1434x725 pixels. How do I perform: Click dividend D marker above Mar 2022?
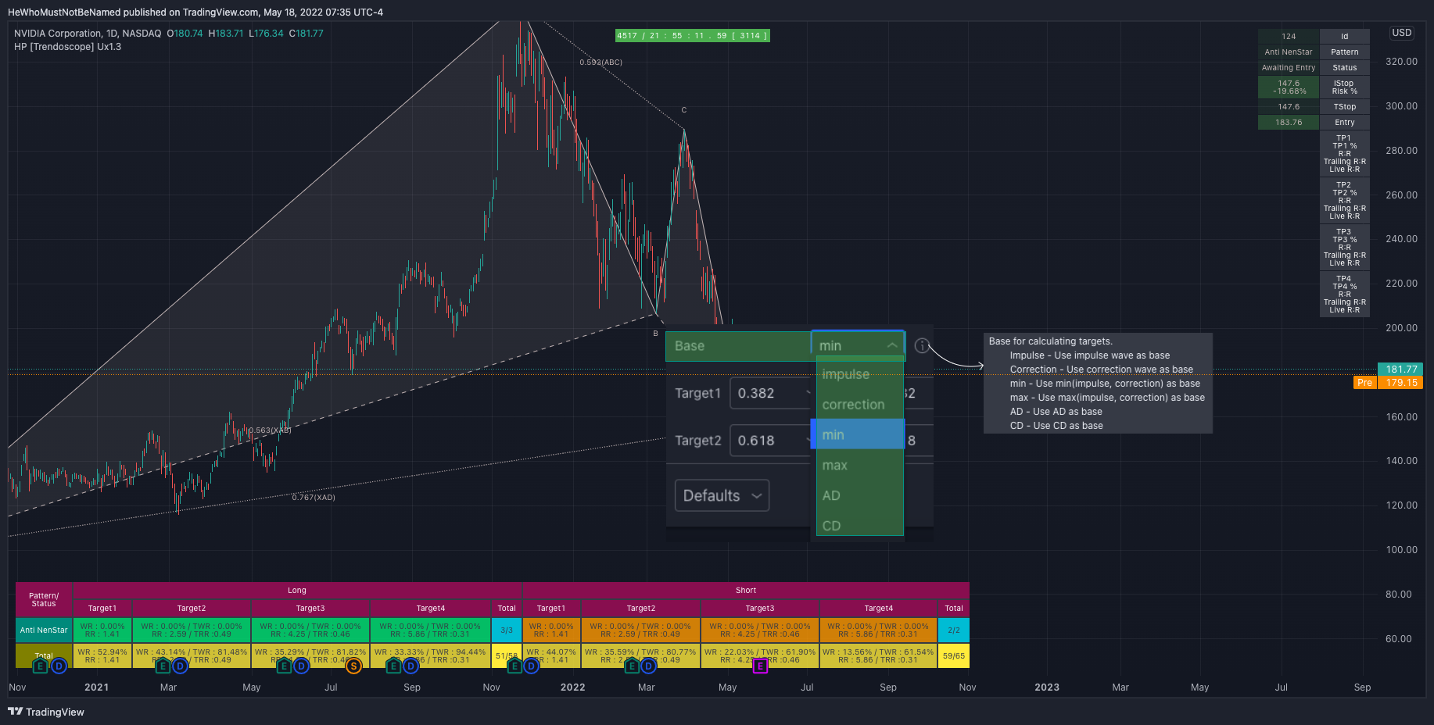coord(649,666)
